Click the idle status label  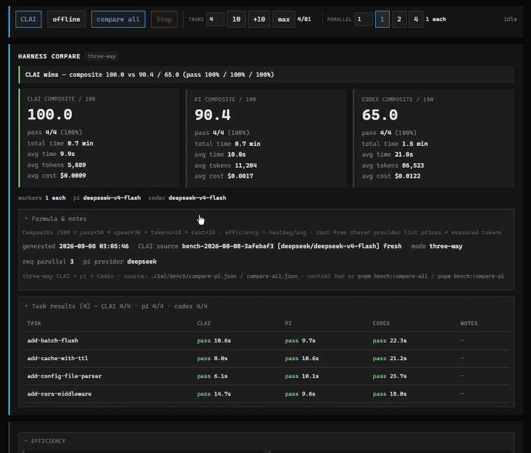[510, 20]
